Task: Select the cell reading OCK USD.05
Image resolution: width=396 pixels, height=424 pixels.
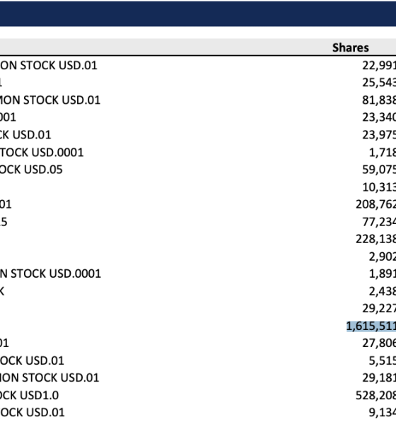Action: [x=31, y=170]
